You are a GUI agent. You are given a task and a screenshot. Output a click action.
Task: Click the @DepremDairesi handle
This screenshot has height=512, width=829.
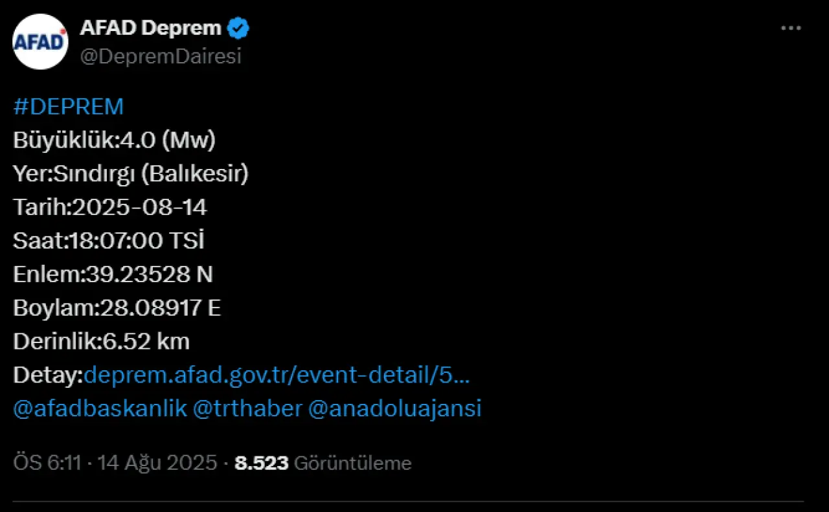161,56
